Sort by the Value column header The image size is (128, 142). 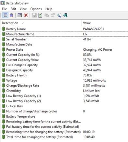click(105, 23)
